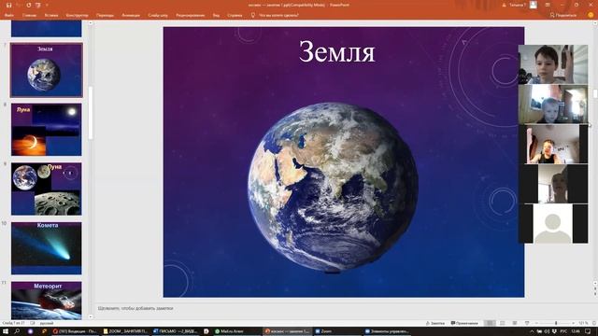Click the notes field 'Щелкните, чтобы добавить заметки'

135,308
